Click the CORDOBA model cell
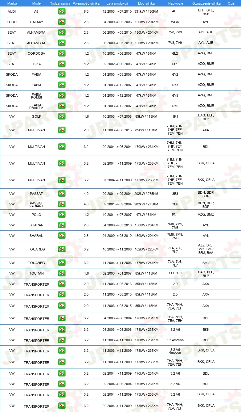Image resolution: width=241 pixels, height=412 pixels. (37, 53)
